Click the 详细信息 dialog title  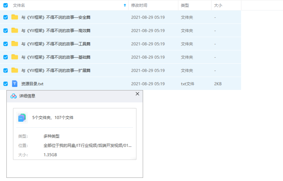pos(27,96)
